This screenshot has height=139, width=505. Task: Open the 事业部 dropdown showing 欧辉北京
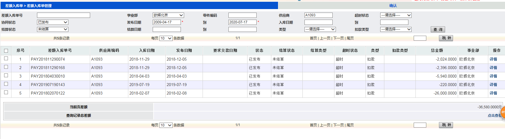(168, 15)
